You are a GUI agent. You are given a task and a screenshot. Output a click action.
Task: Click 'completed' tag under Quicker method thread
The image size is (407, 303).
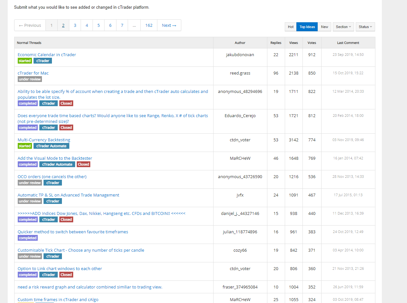pos(28,238)
